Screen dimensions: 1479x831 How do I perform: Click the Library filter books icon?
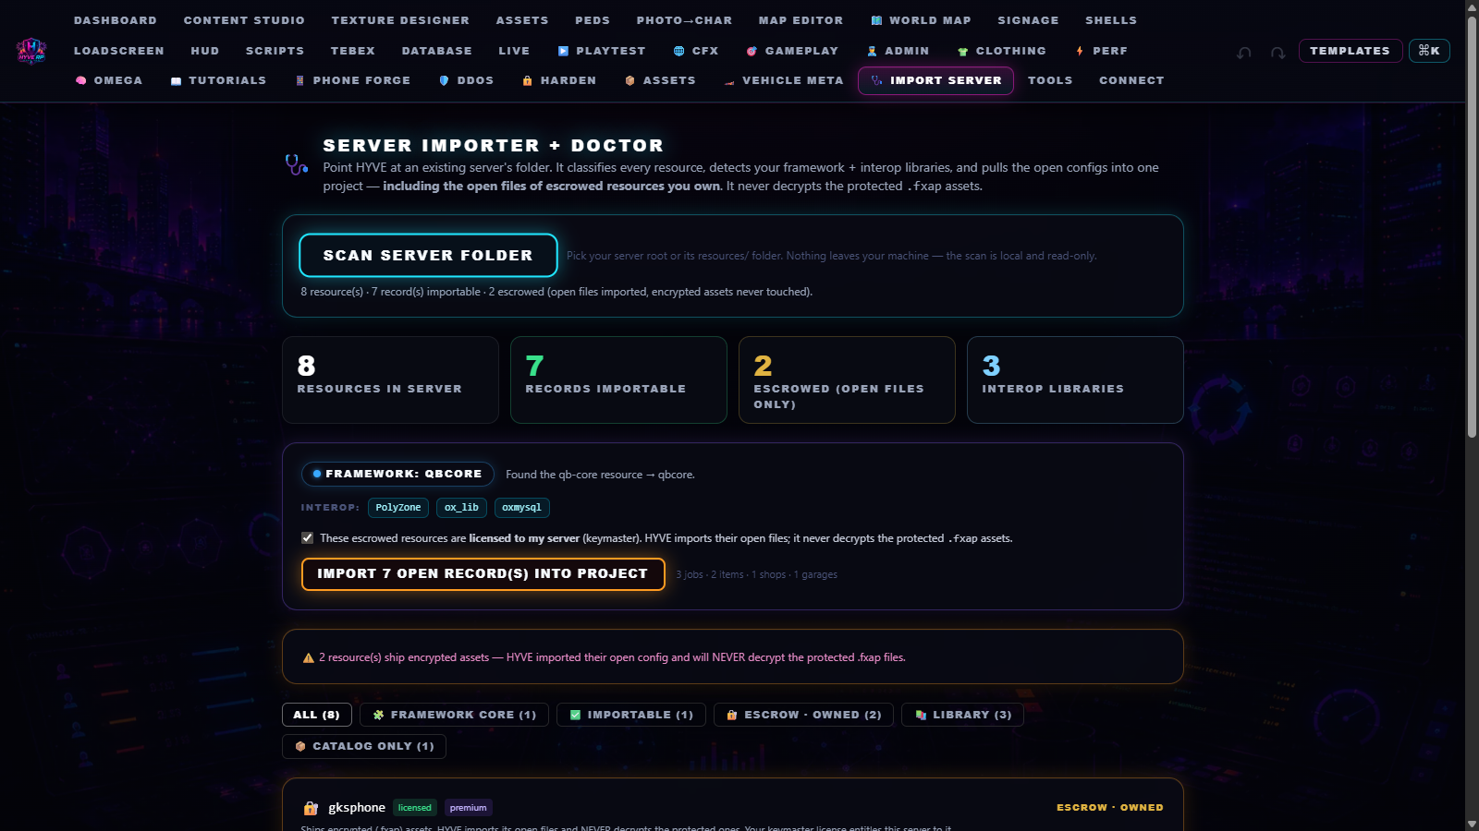921,715
